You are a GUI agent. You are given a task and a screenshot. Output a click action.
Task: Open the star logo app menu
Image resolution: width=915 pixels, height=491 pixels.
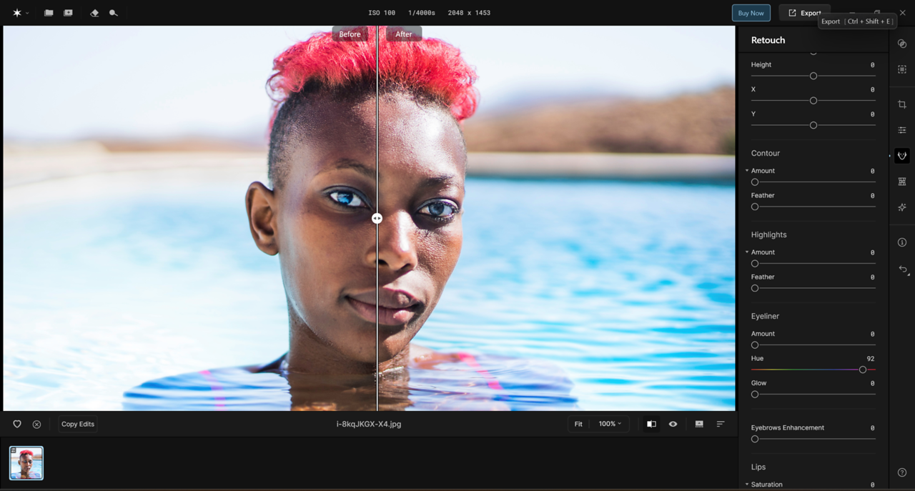17,13
